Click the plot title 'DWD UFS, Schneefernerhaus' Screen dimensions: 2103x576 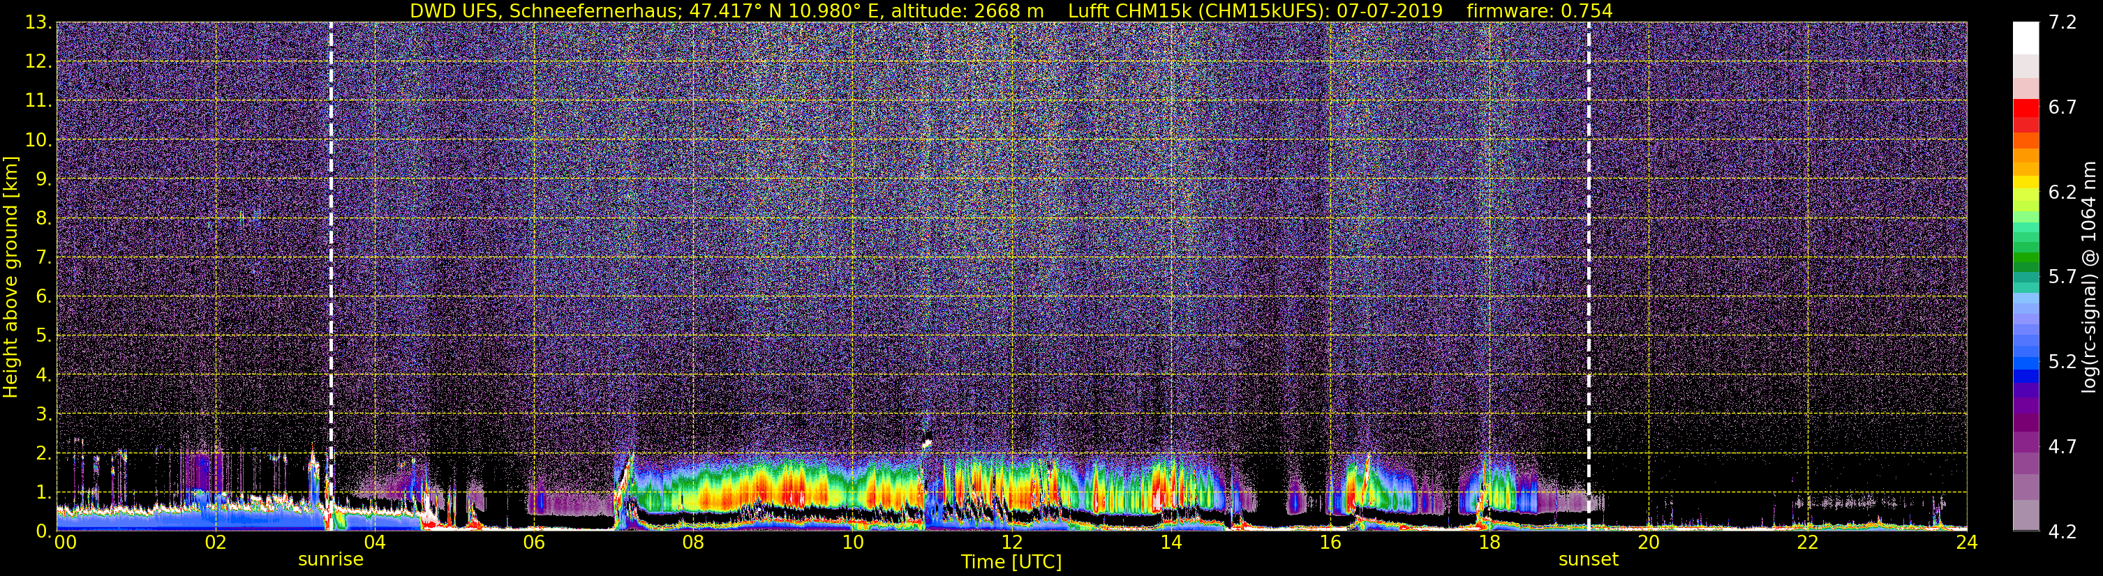pyautogui.click(x=544, y=10)
